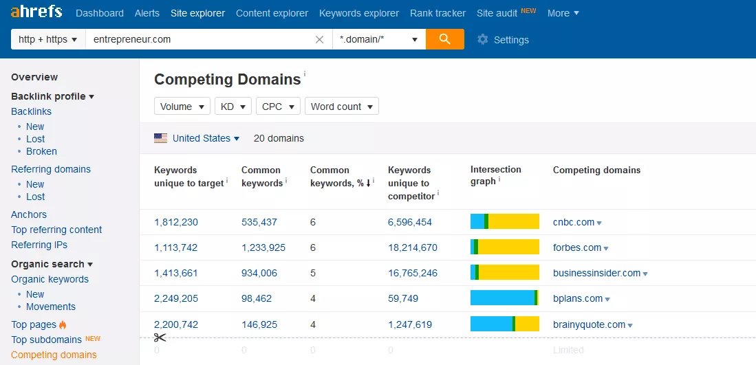Image resolution: width=756 pixels, height=365 pixels.
Task: Click the Top pages sidebar link
Action: pos(34,324)
